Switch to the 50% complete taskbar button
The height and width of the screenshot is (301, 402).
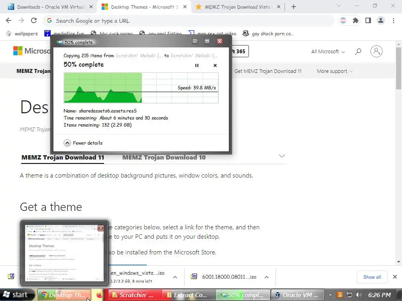click(243, 295)
